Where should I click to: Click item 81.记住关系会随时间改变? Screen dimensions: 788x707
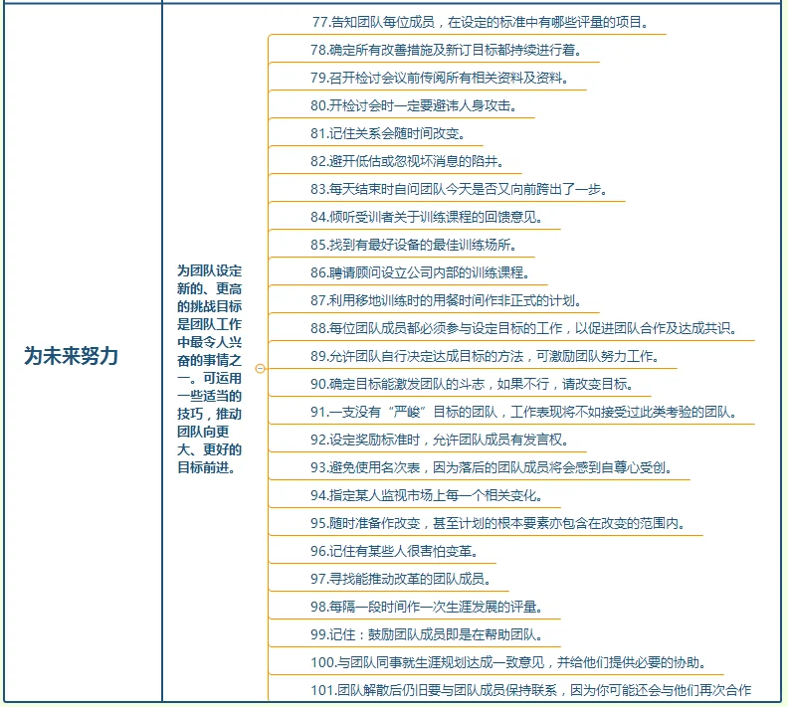click(x=388, y=133)
